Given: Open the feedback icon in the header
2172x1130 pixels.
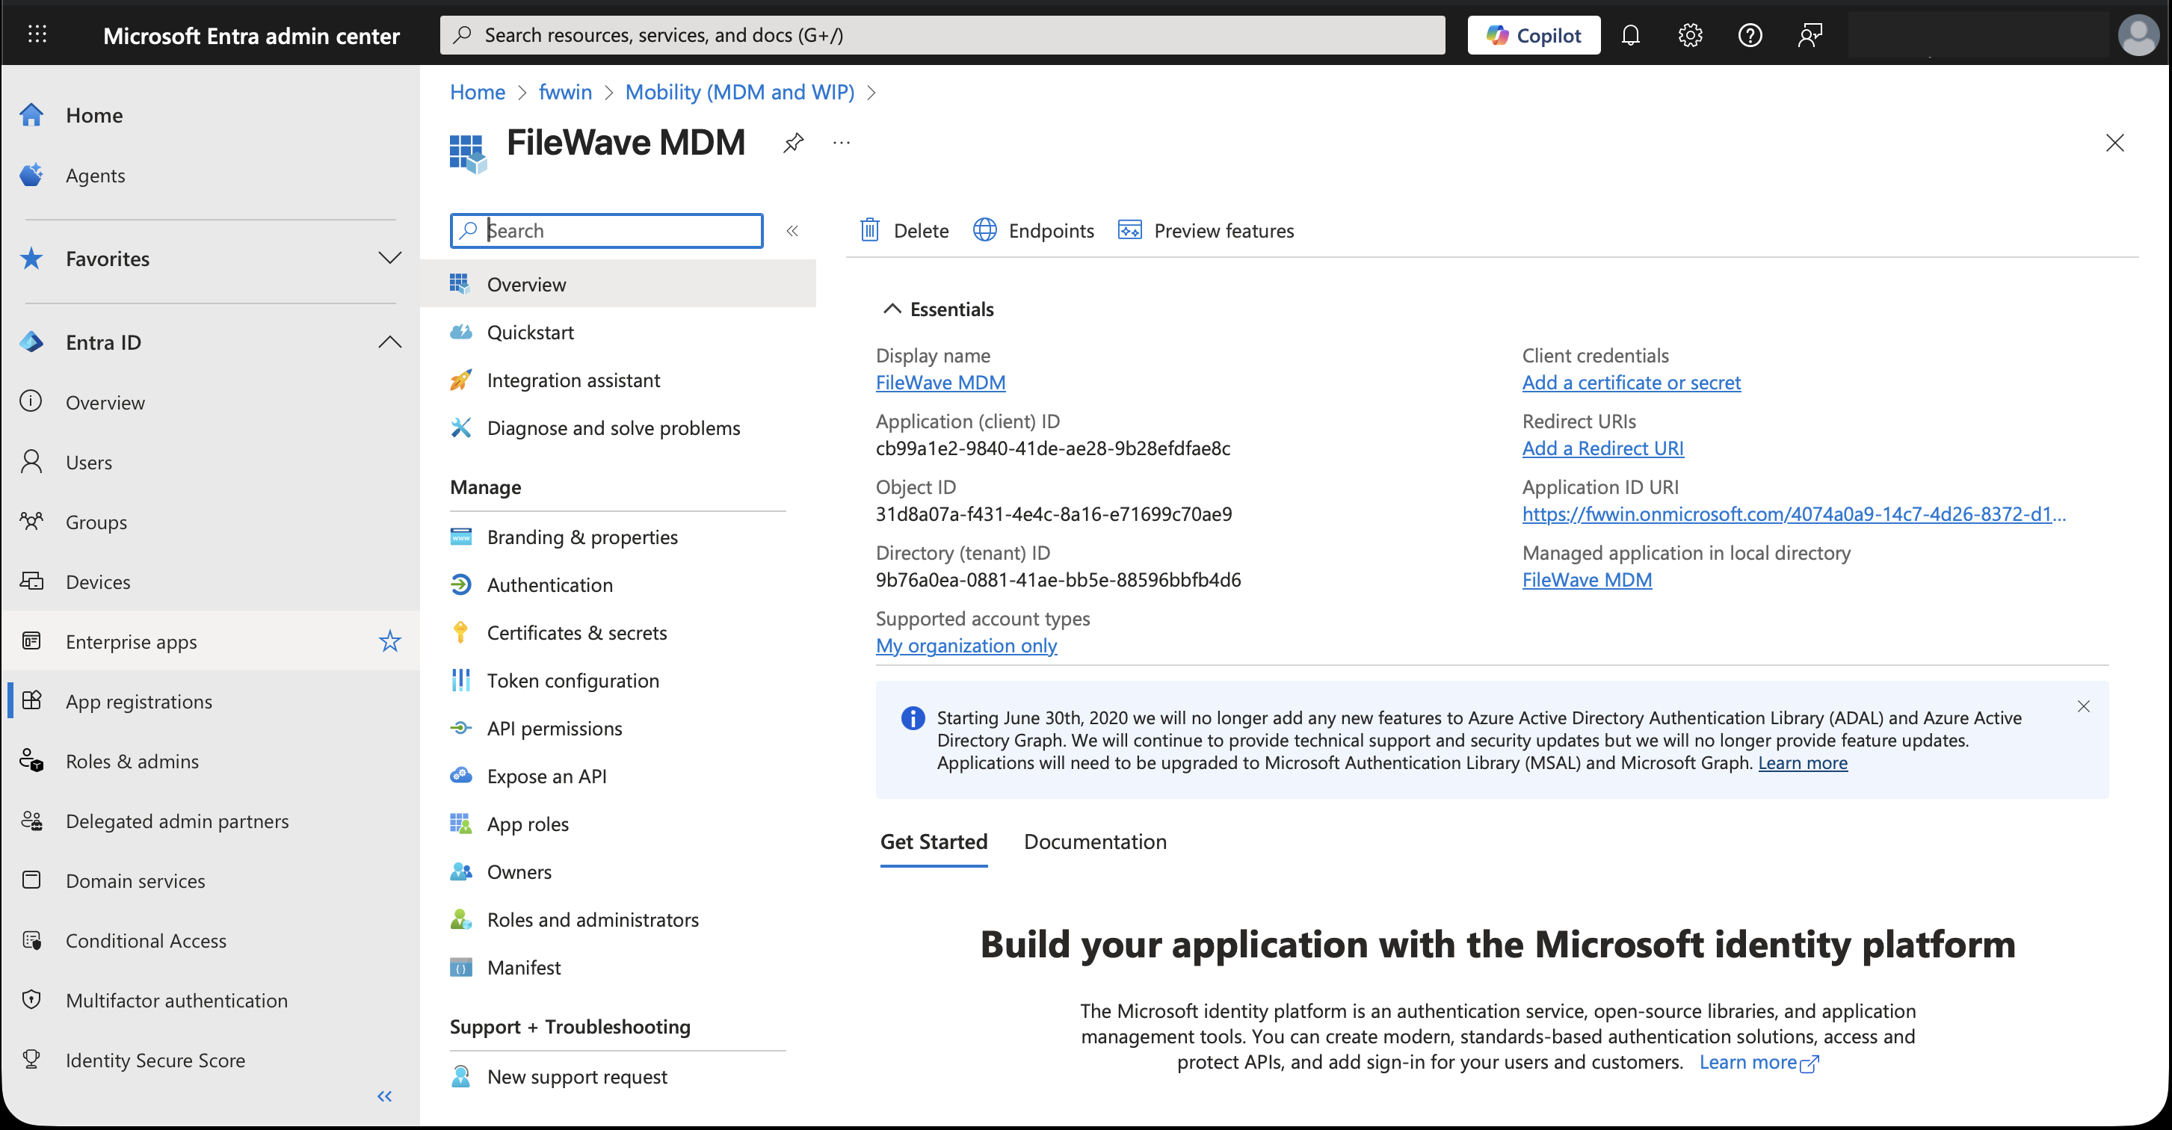Looking at the screenshot, I should click(1810, 34).
